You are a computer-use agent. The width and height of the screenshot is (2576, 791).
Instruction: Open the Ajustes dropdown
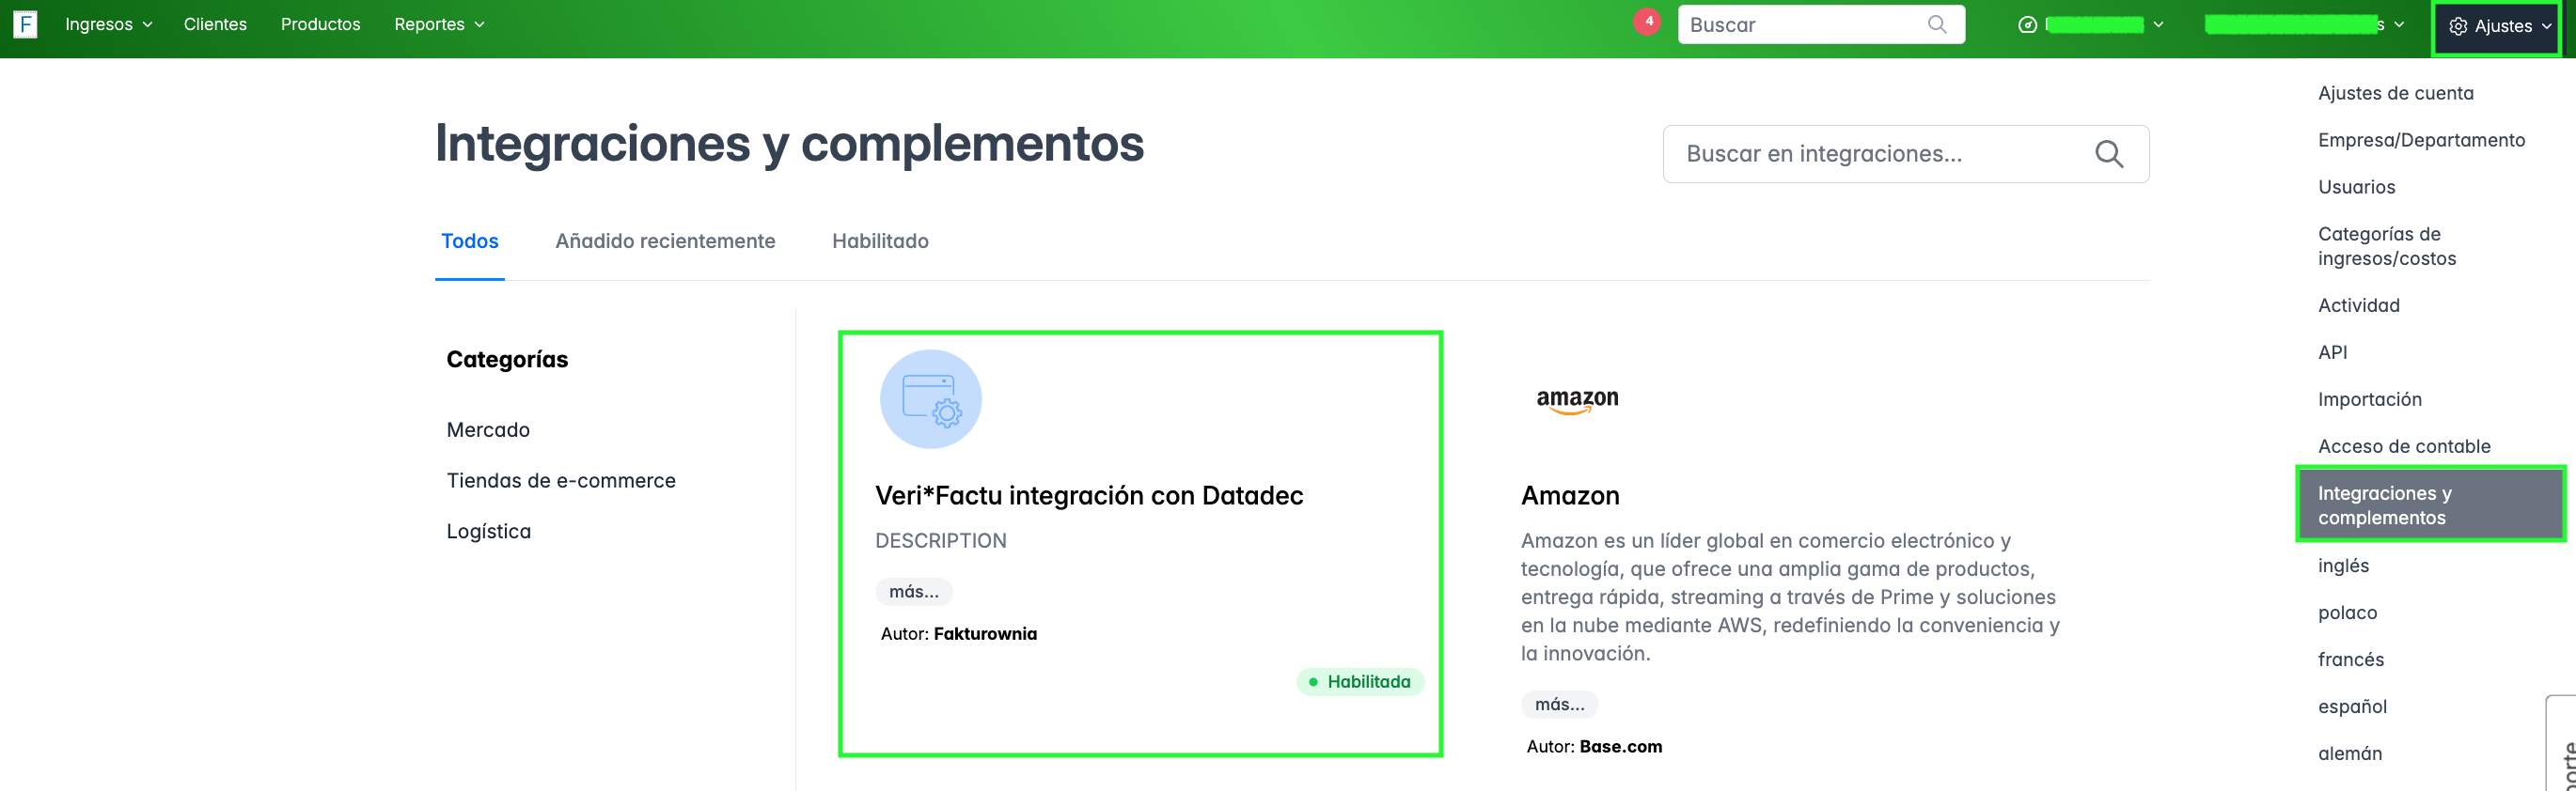coord(2497,27)
